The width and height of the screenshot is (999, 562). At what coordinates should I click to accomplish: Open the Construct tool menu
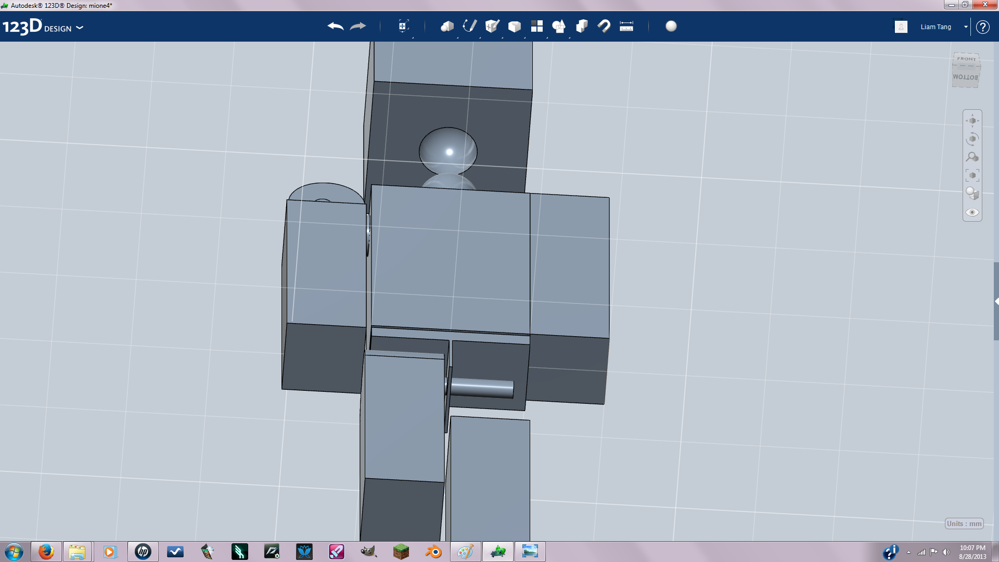coord(492,27)
